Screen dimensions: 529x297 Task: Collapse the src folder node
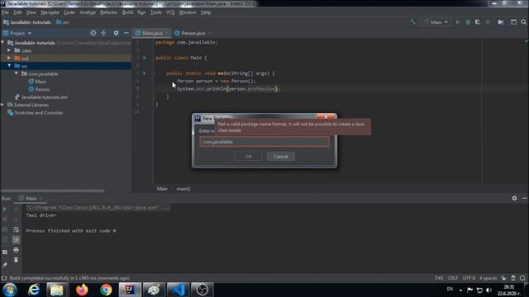pos(9,66)
